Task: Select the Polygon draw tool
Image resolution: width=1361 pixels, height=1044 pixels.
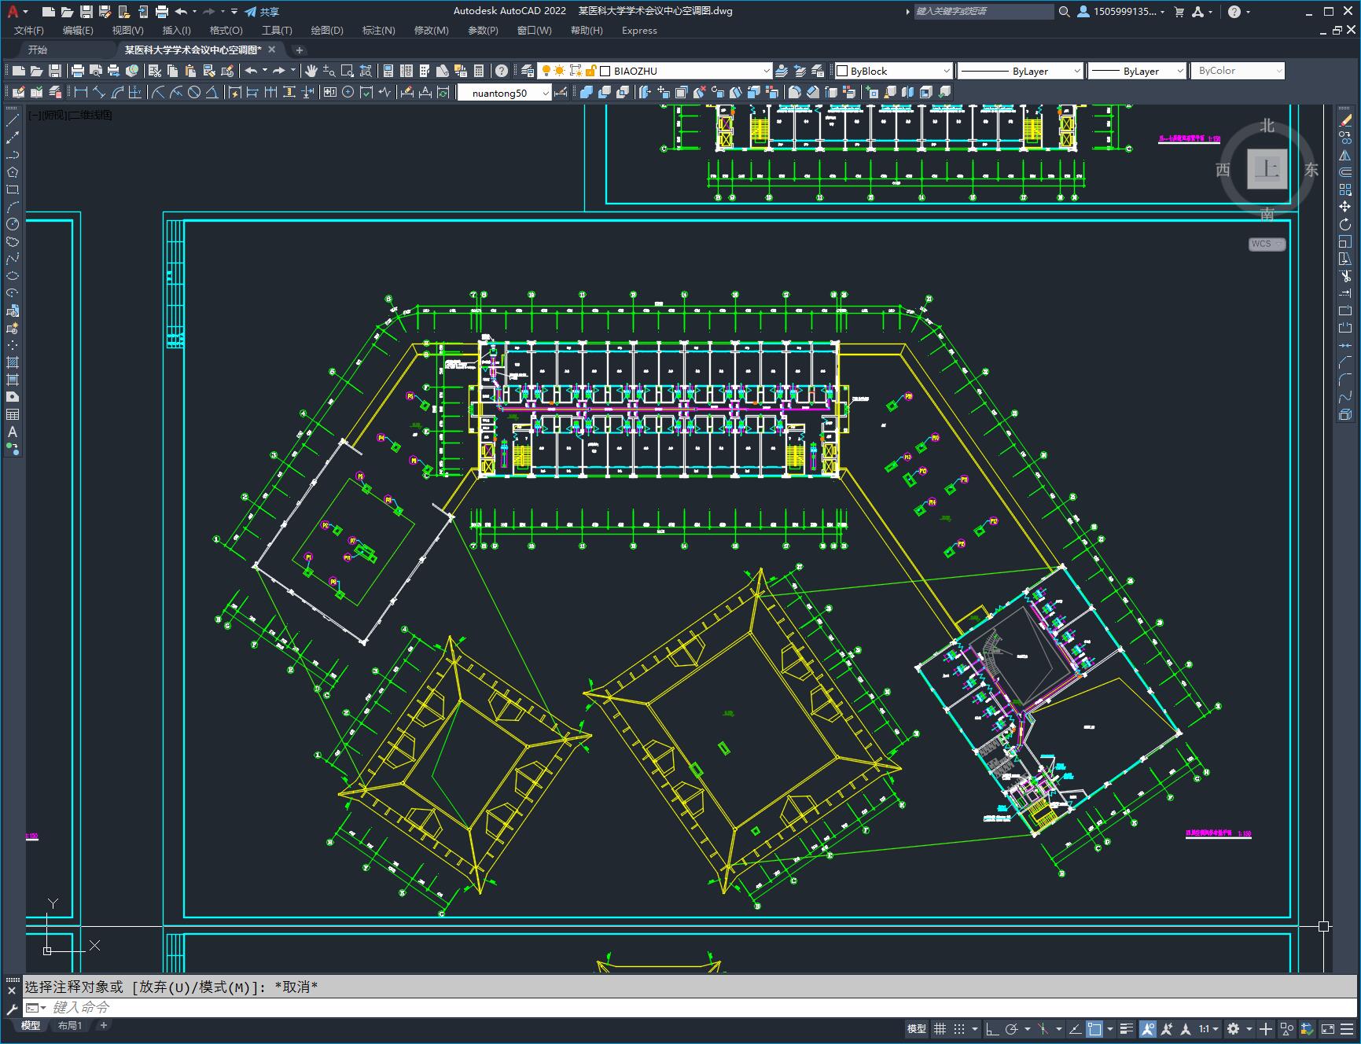Action: [x=13, y=172]
